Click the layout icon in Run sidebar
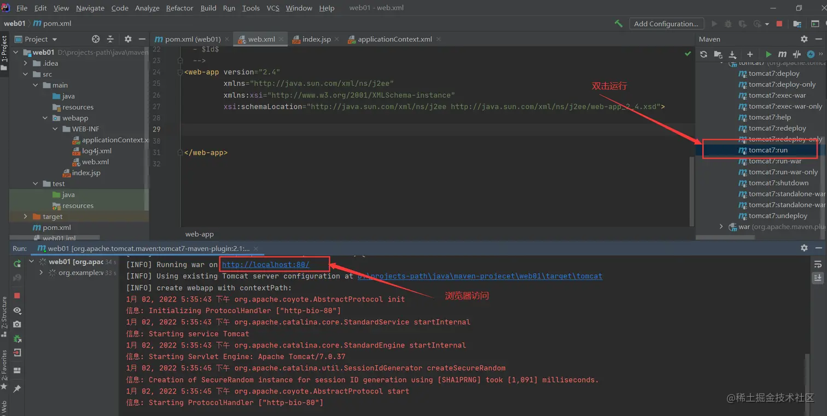 [x=17, y=371]
